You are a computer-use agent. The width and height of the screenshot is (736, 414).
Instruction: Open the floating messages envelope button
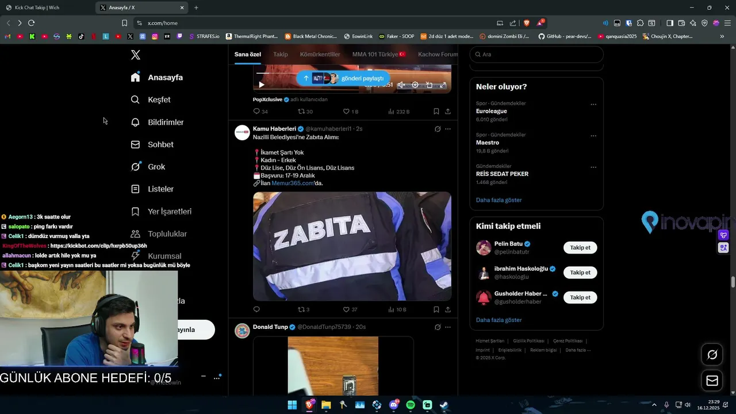[712, 381]
